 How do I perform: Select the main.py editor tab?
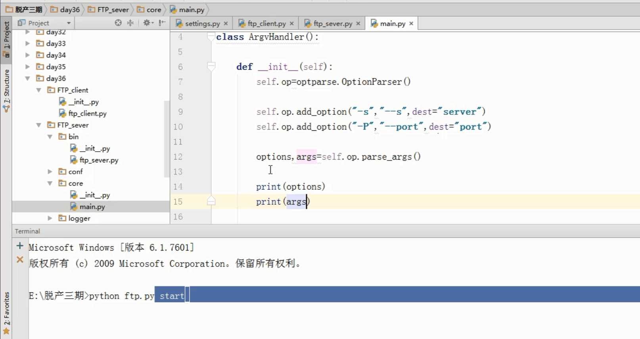tap(392, 23)
